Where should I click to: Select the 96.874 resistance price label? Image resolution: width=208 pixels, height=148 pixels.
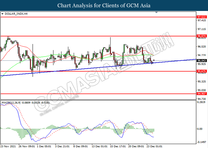click(202, 36)
